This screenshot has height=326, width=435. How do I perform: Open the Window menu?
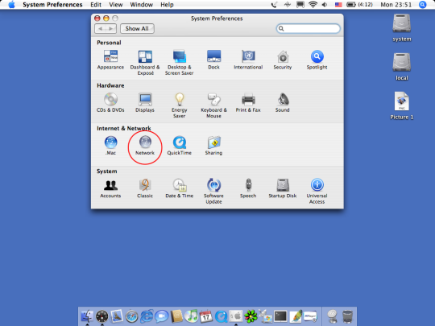[142, 5]
